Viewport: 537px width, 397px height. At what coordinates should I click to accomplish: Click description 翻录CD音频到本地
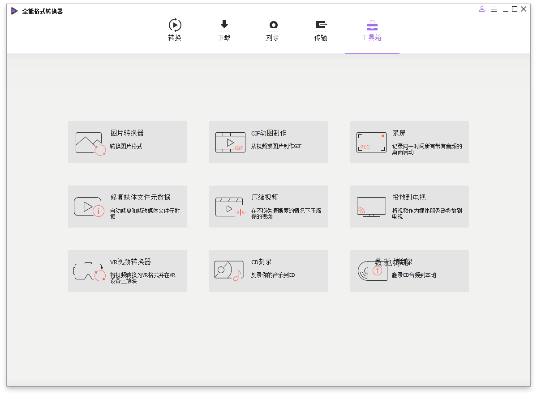[414, 275]
